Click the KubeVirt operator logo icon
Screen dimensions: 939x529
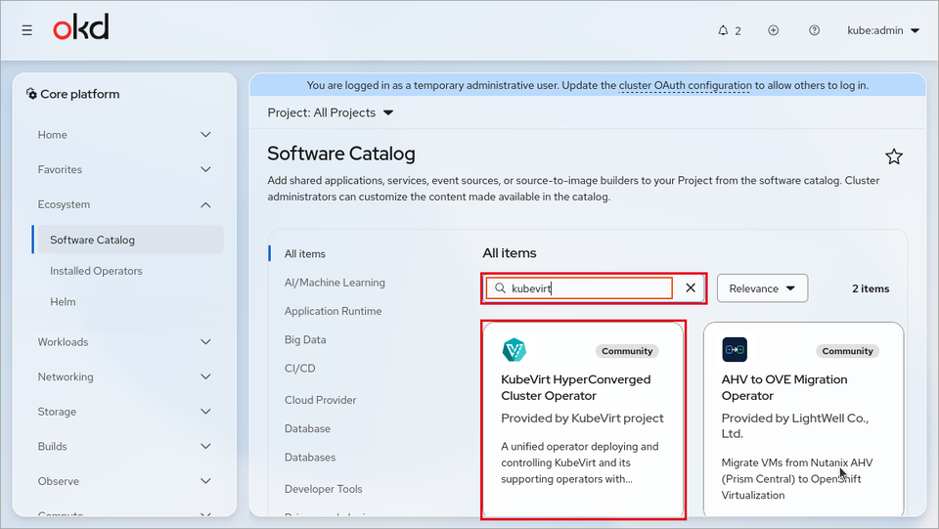coord(514,350)
